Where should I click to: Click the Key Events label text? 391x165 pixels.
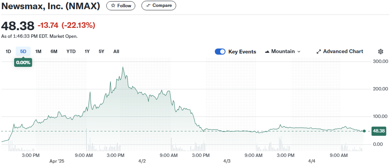[242, 52]
